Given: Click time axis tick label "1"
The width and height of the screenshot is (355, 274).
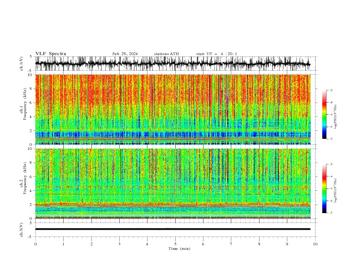Looking at the screenshot, I should pyautogui.click(x=63, y=244).
